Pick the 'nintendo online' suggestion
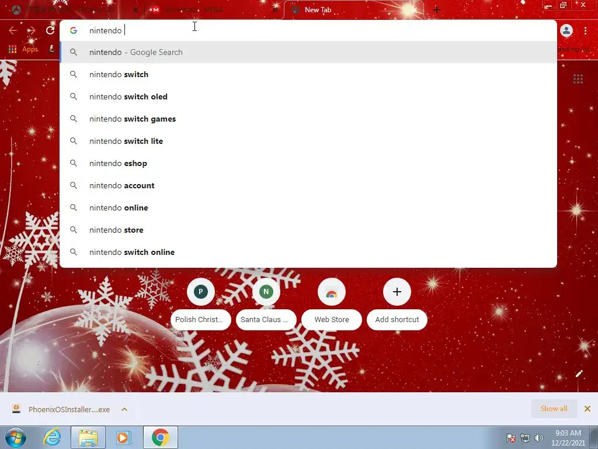Viewport: 598px width, 449px height. 308,208
